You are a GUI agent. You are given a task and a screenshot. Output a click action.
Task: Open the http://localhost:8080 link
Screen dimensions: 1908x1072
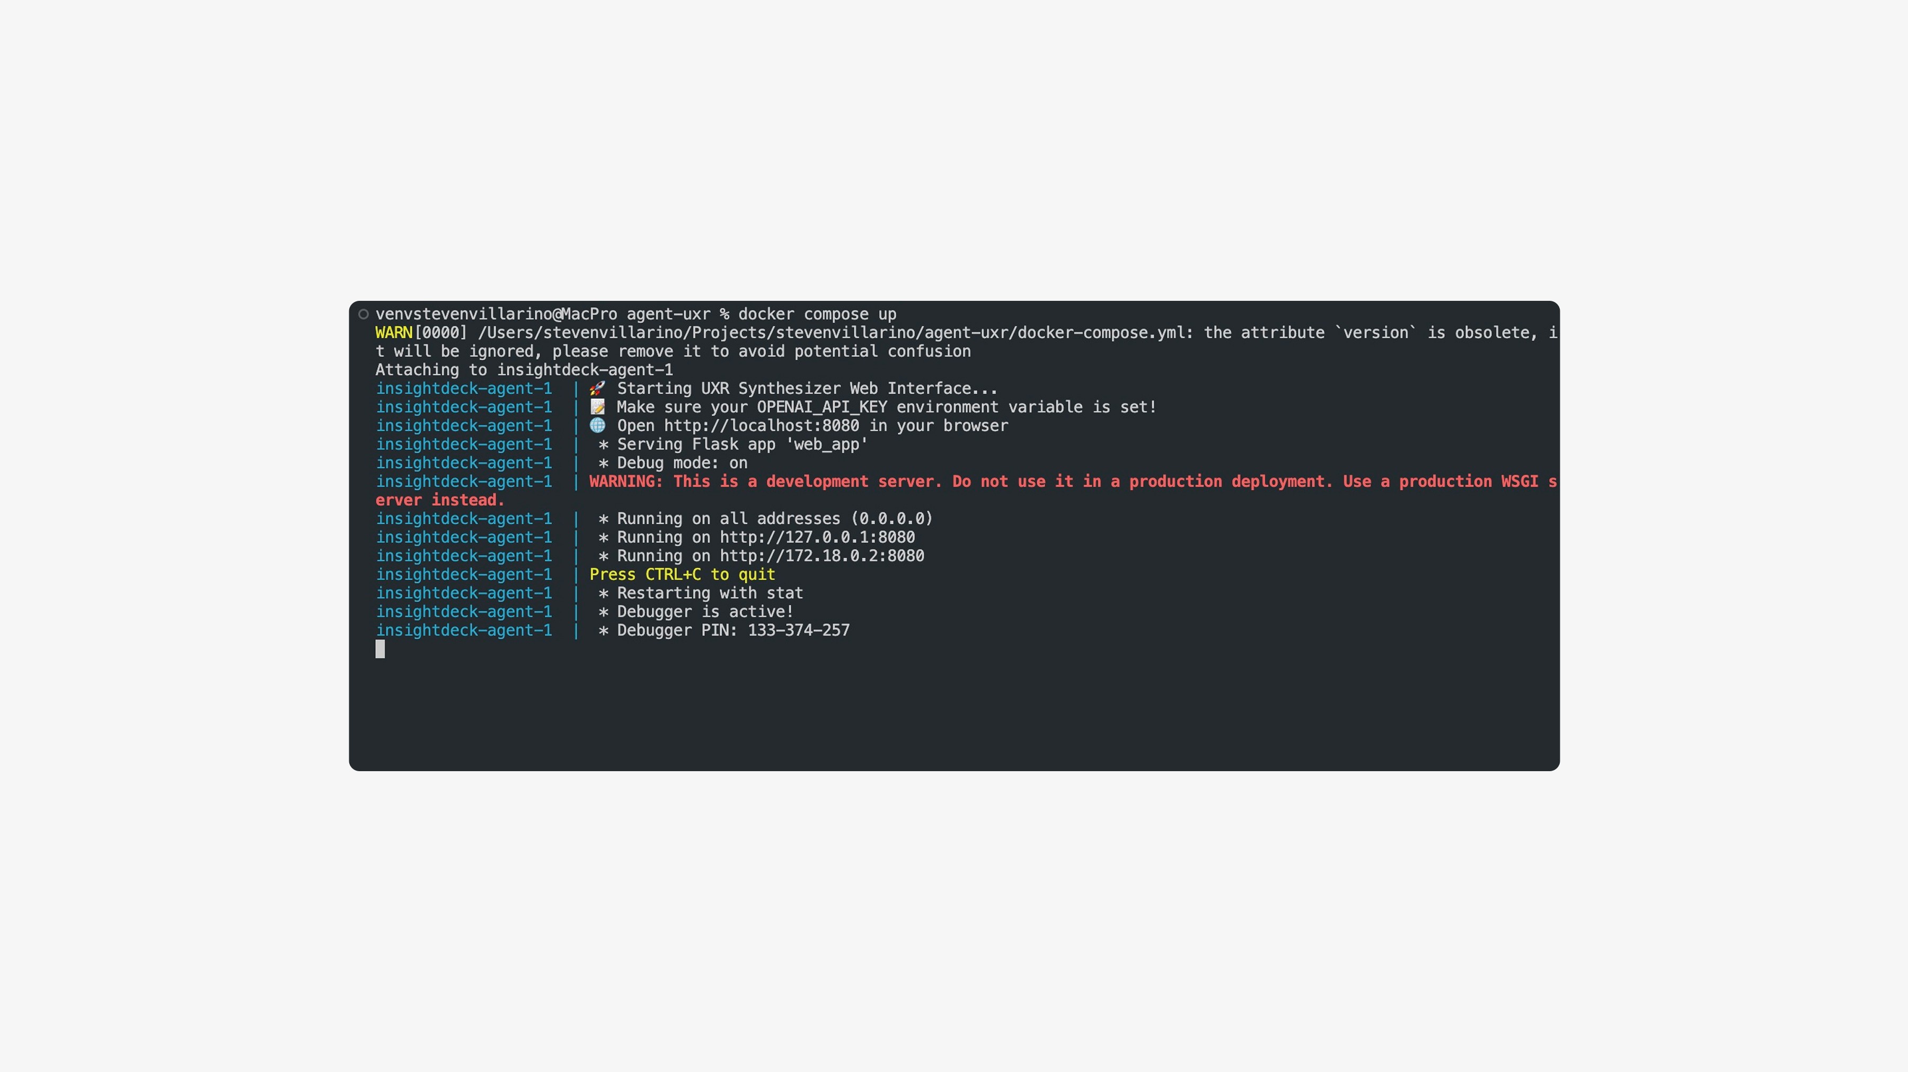tap(761, 426)
